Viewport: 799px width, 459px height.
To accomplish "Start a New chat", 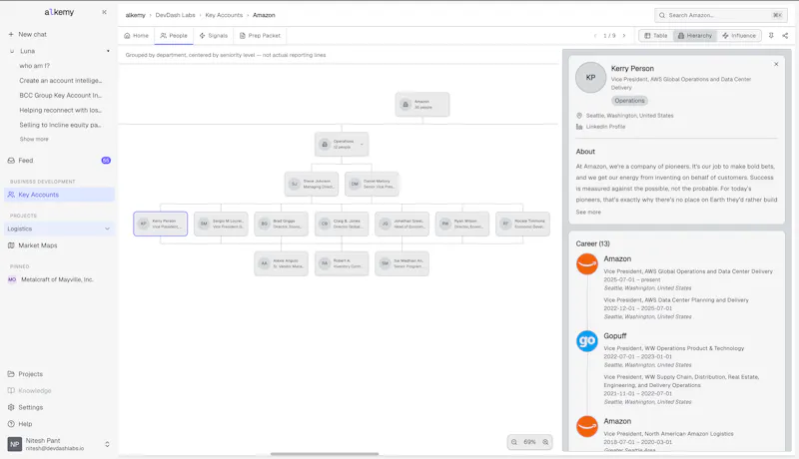I will pyautogui.click(x=28, y=34).
